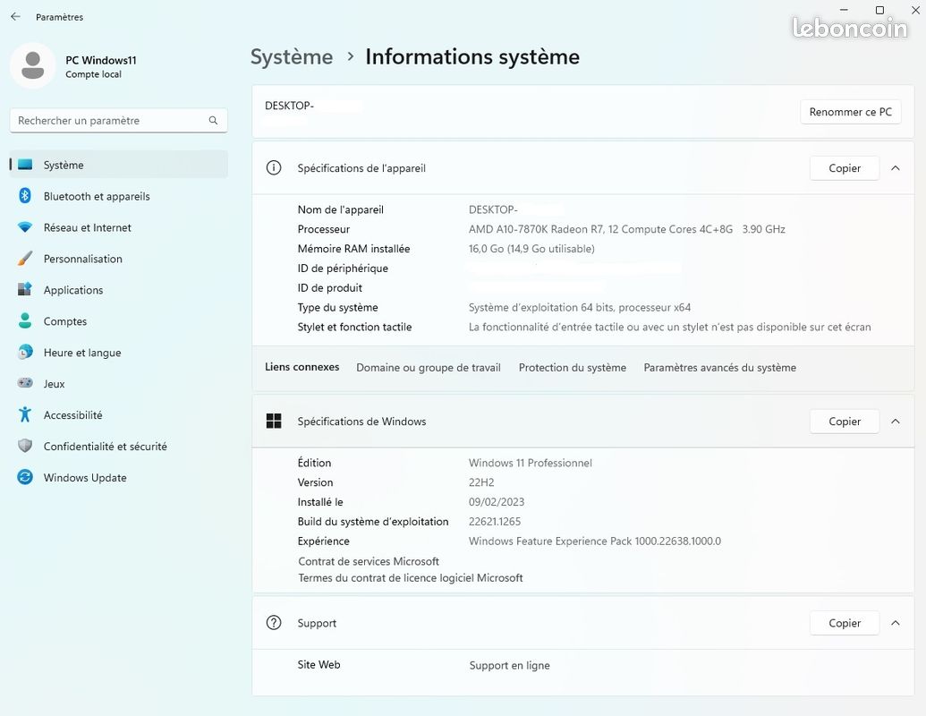Click the info icon beside Spécifications de l'appareil
Screen dimensions: 926x716
(x=274, y=167)
